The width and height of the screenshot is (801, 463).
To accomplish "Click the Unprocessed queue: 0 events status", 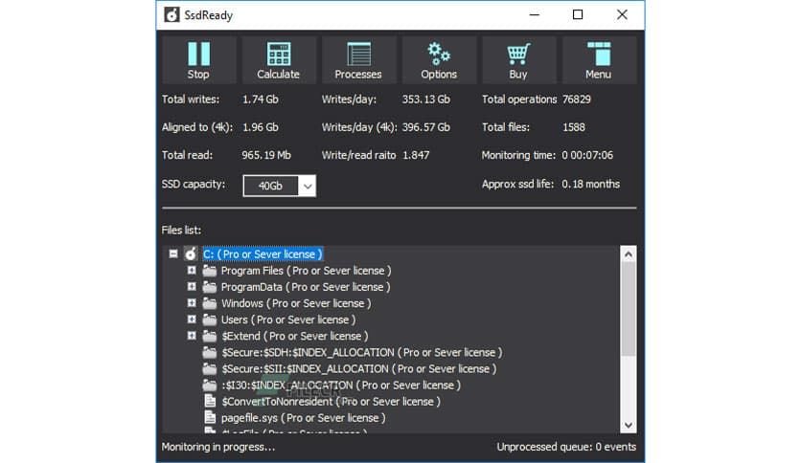I will coord(566,447).
